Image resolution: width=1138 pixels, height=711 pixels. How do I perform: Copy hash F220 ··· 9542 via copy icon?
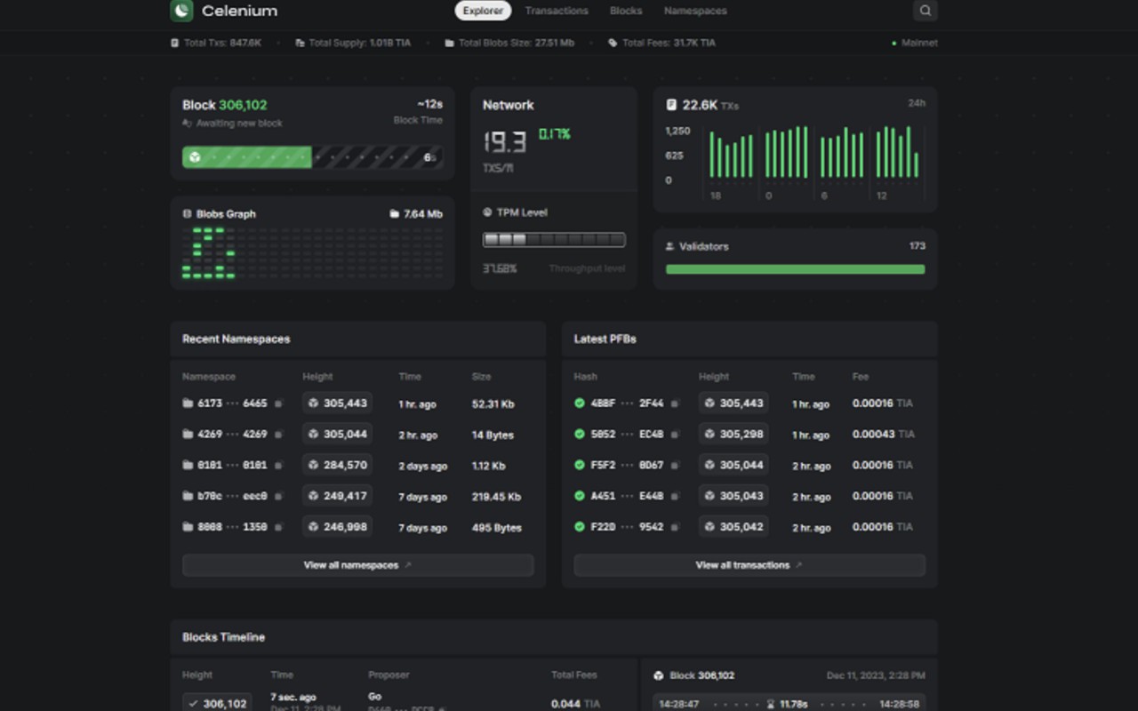(674, 527)
